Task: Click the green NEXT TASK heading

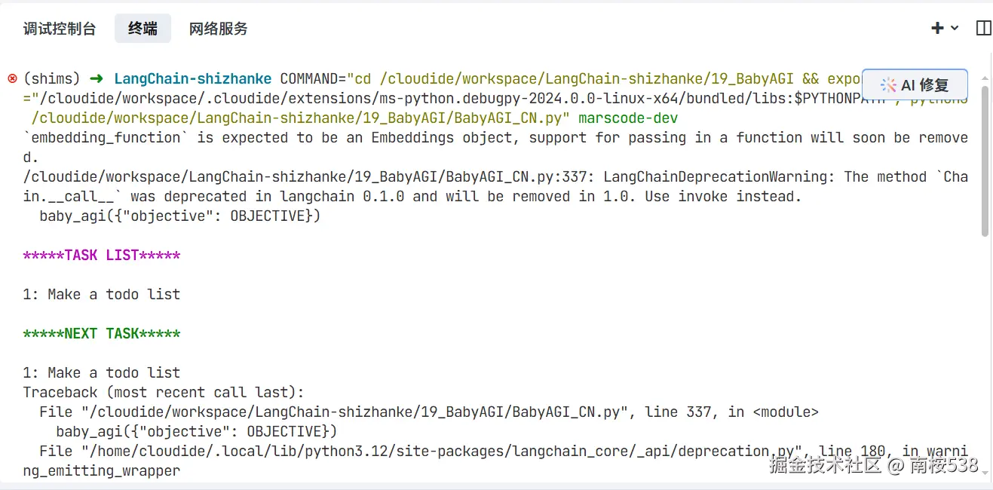Action: [102, 333]
